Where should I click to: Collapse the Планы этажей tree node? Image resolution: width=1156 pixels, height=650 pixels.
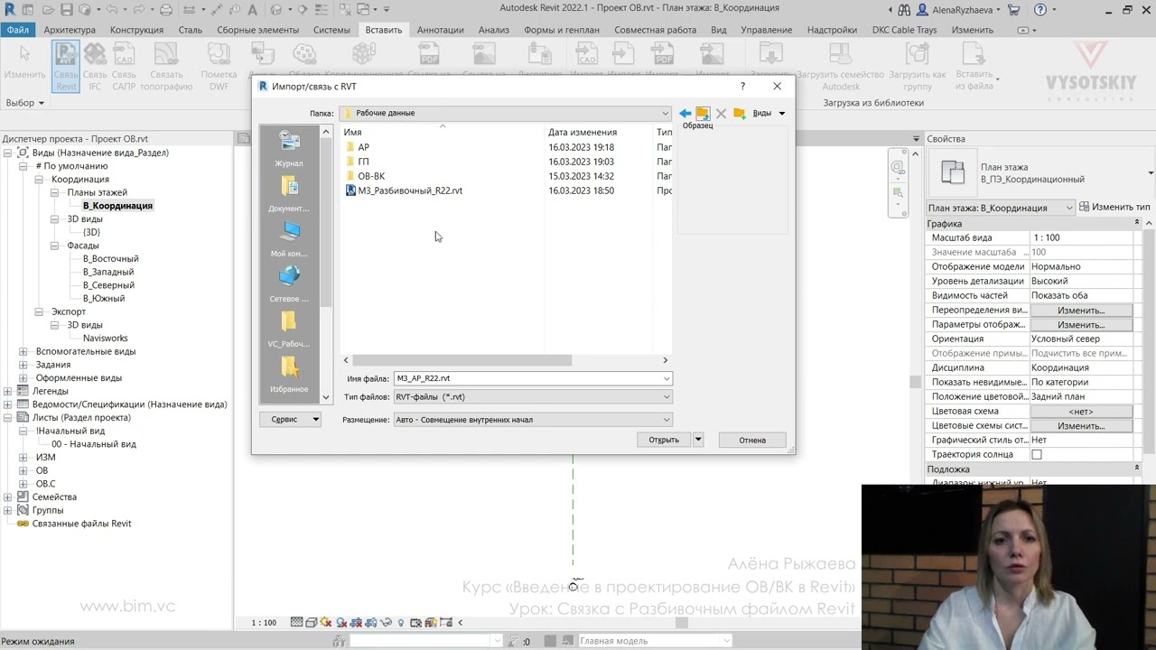tap(54, 192)
